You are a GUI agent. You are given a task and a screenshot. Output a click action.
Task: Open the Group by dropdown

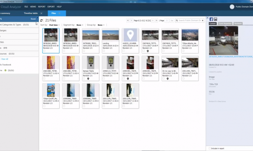100,25
